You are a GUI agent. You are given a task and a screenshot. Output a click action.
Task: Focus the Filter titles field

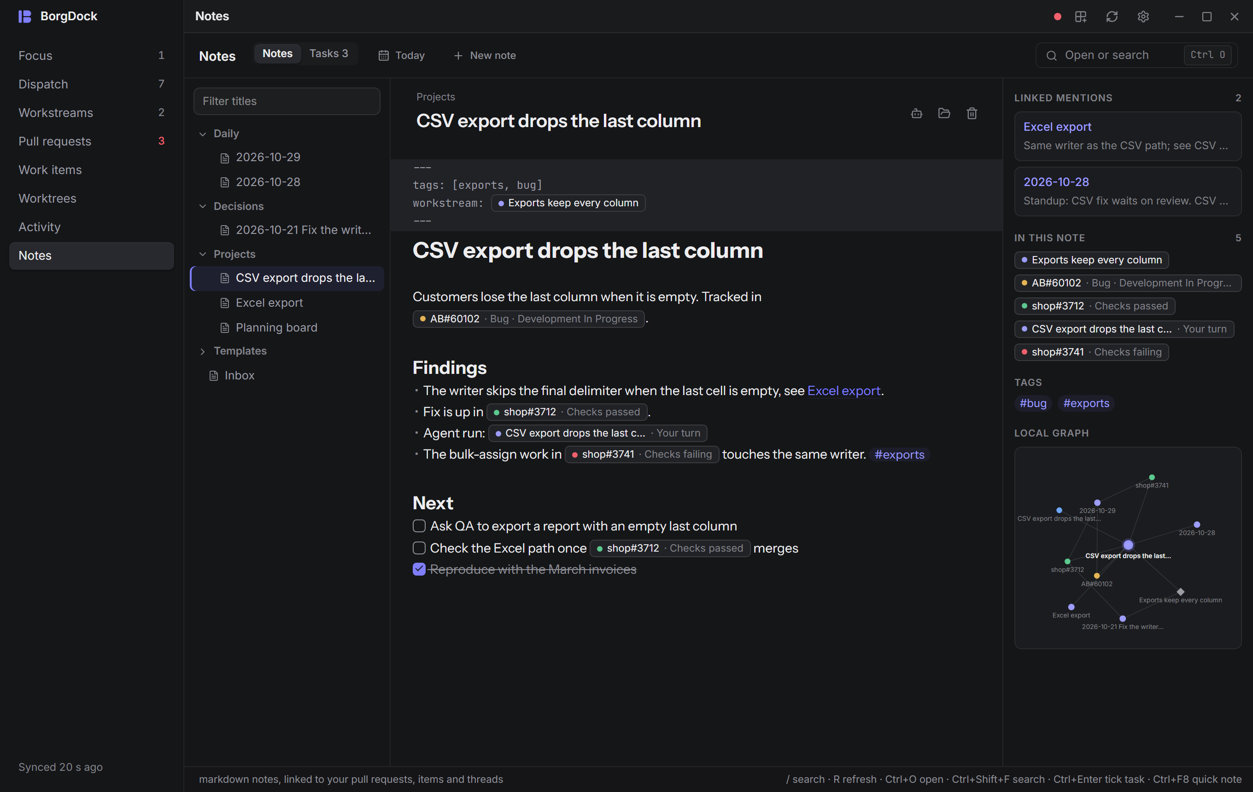click(287, 101)
